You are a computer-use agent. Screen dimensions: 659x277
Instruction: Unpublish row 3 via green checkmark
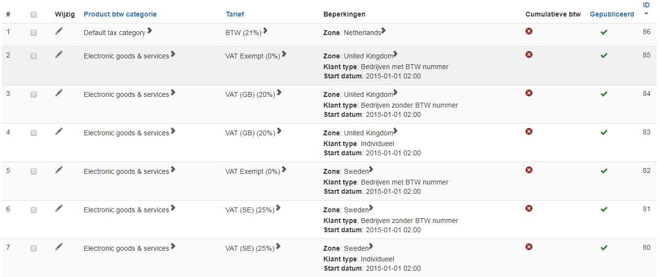(x=604, y=94)
